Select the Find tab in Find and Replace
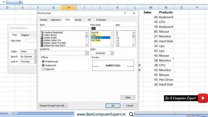The height and width of the screenshot is (117, 208). [x=14, y=35]
